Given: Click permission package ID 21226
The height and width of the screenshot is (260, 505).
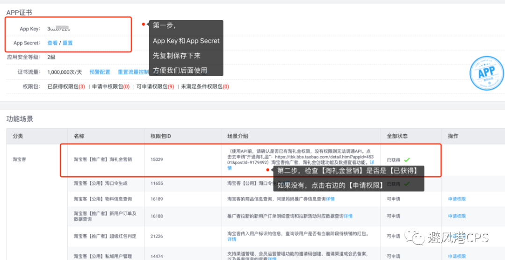Looking at the screenshot, I should tap(157, 236).
